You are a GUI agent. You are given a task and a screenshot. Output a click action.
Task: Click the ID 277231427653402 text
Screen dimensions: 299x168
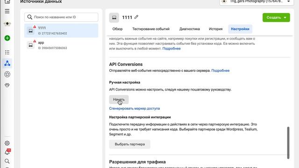[x=52, y=33]
